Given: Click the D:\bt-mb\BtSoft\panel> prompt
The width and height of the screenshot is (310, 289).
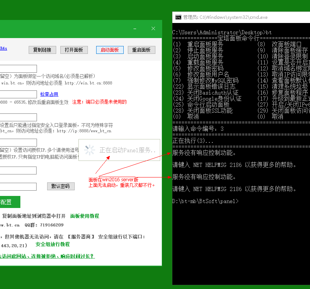Looking at the screenshot, I should (x=206, y=201).
